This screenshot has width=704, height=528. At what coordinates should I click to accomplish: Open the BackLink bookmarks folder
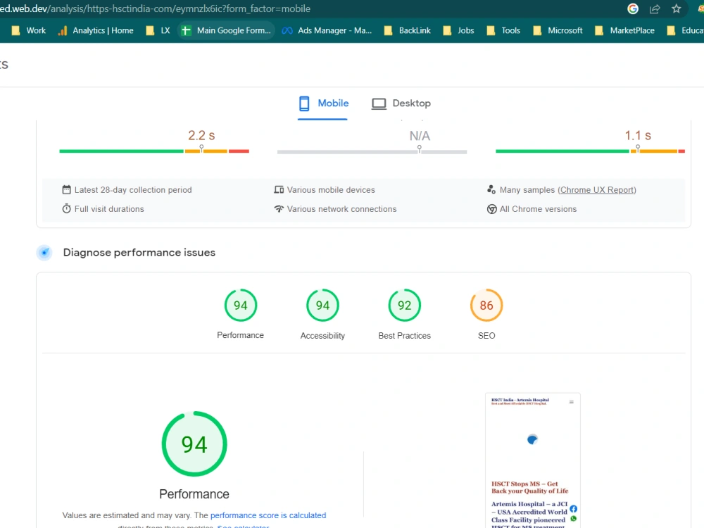(408, 30)
